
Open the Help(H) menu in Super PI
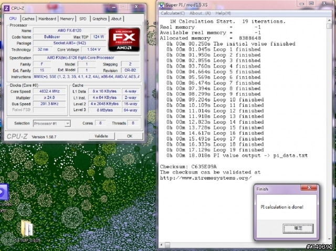click(223, 13)
